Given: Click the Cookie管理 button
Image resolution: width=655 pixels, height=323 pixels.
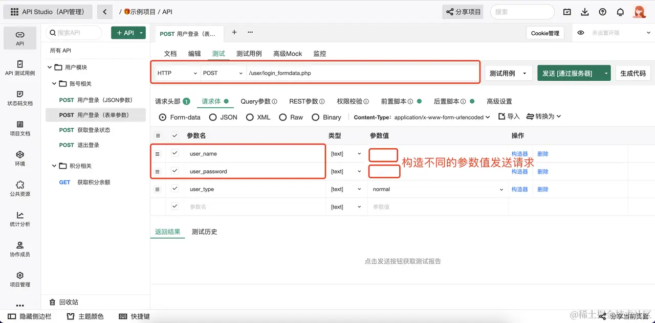Looking at the screenshot, I should pyautogui.click(x=545, y=33).
